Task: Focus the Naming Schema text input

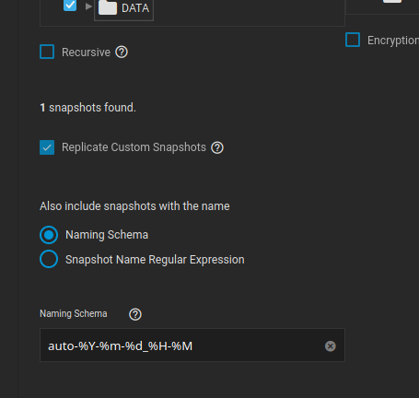Action: point(192,345)
